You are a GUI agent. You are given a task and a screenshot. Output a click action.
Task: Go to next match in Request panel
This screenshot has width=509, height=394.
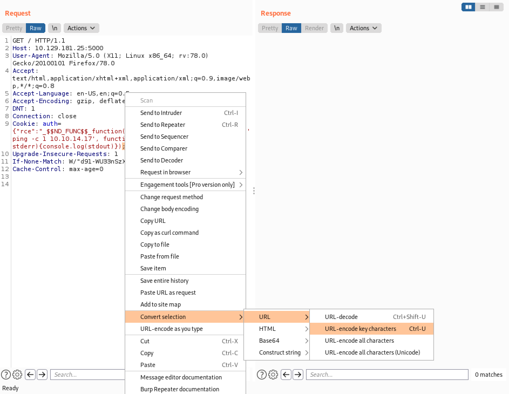[x=42, y=375]
